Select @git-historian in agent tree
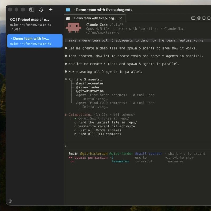 coord(90,91)
